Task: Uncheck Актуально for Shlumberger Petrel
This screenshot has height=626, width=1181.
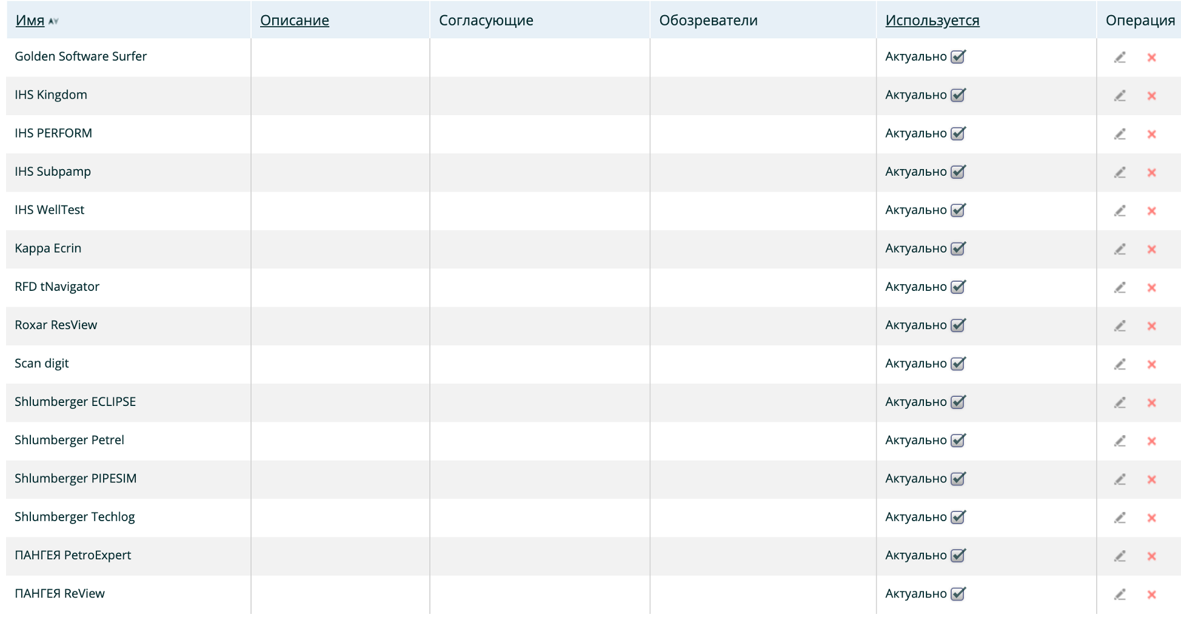Action: [958, 440]
